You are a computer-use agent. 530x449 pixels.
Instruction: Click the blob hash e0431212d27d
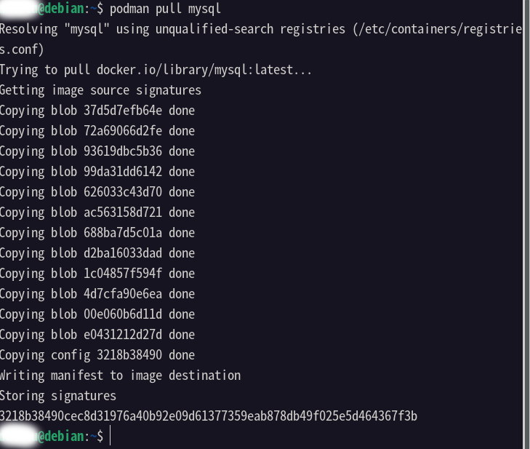pyautogui.click(x=123, y=335)
